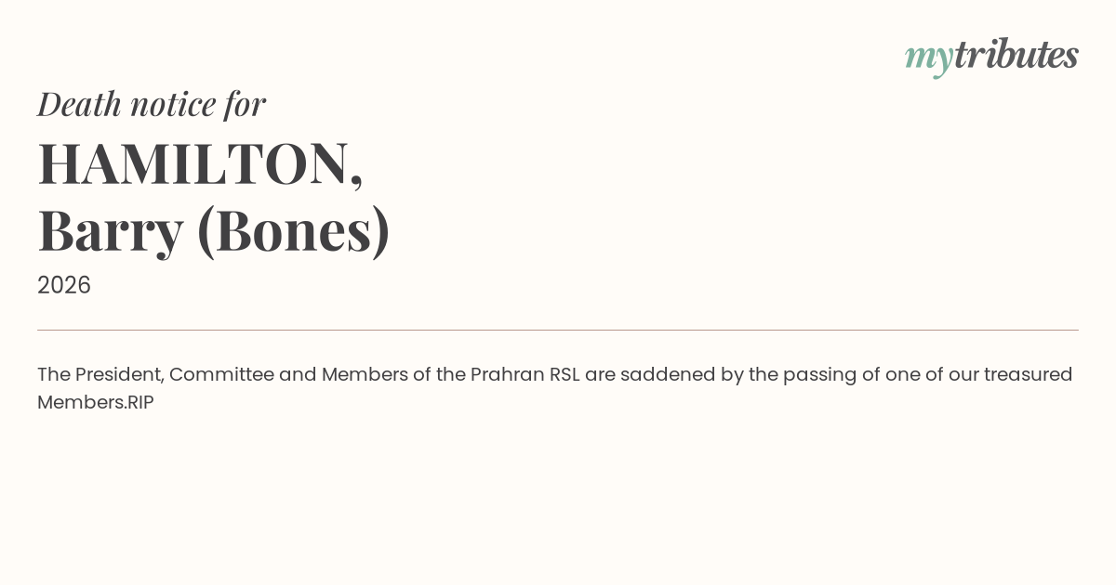Screen dimensions: 1116x585
Task: Click the word "treasured" in the notice
Action: [1029, 374]
